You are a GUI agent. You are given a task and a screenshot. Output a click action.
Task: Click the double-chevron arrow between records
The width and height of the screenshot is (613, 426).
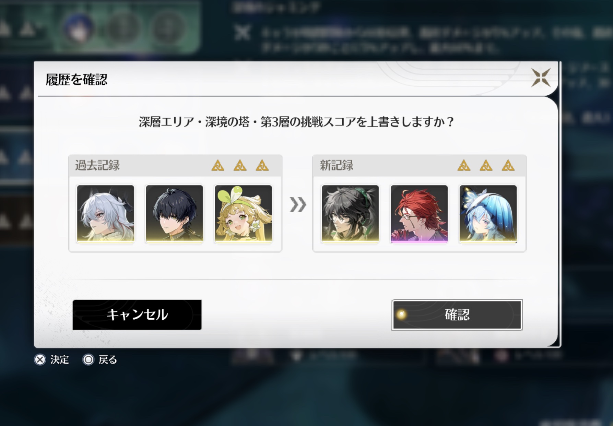297,205
